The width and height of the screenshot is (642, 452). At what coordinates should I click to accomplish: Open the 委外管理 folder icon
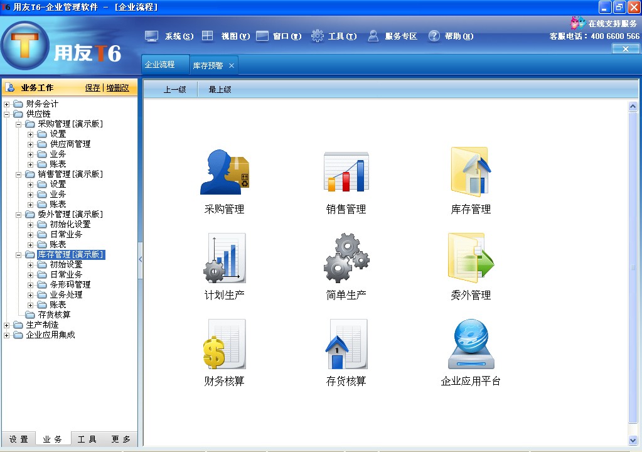[x=471, y=258]
